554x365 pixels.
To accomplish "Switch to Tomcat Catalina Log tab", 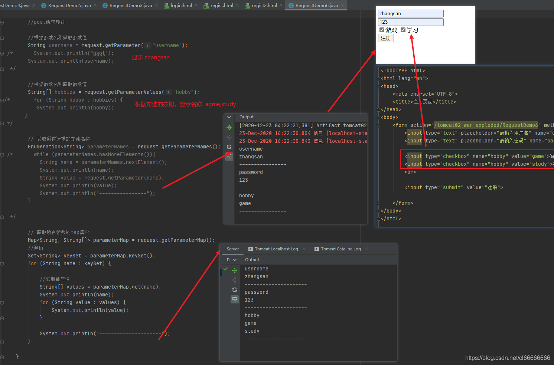I will click(340, 249).
